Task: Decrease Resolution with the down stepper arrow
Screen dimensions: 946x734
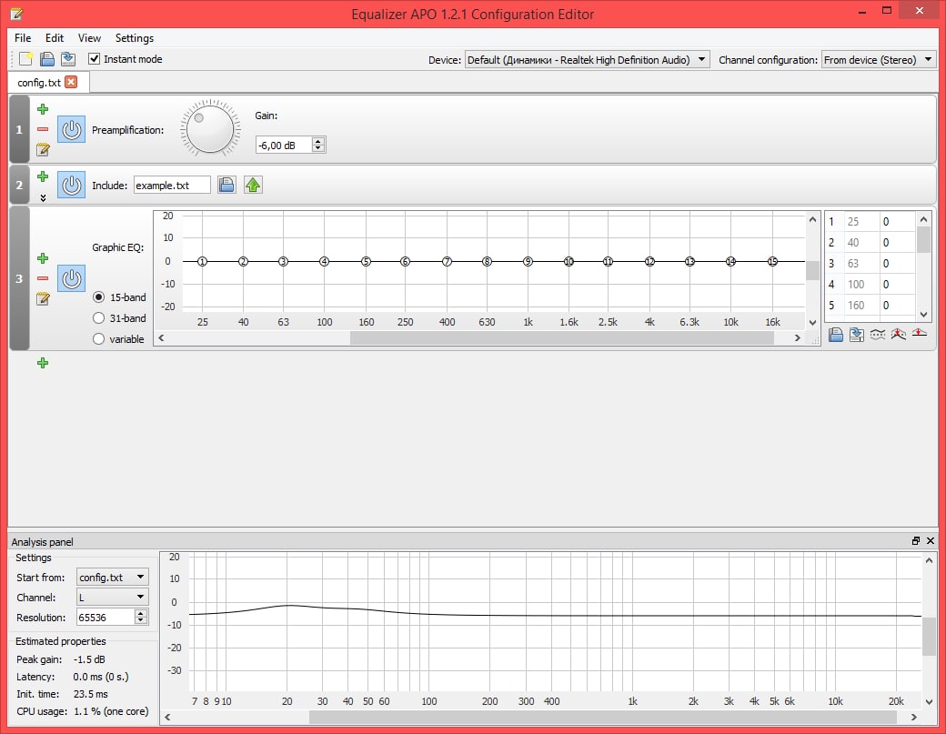Action: 141,620
